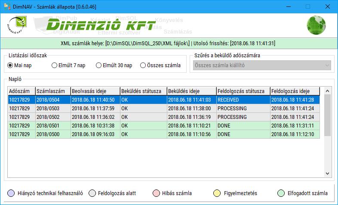Click the Figyelmeztetés yellow swatch
338x205 pixels.
(x=217, y=193)
